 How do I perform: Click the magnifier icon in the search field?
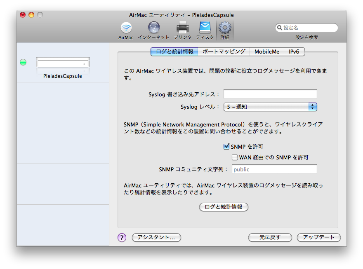click(280, 28)
